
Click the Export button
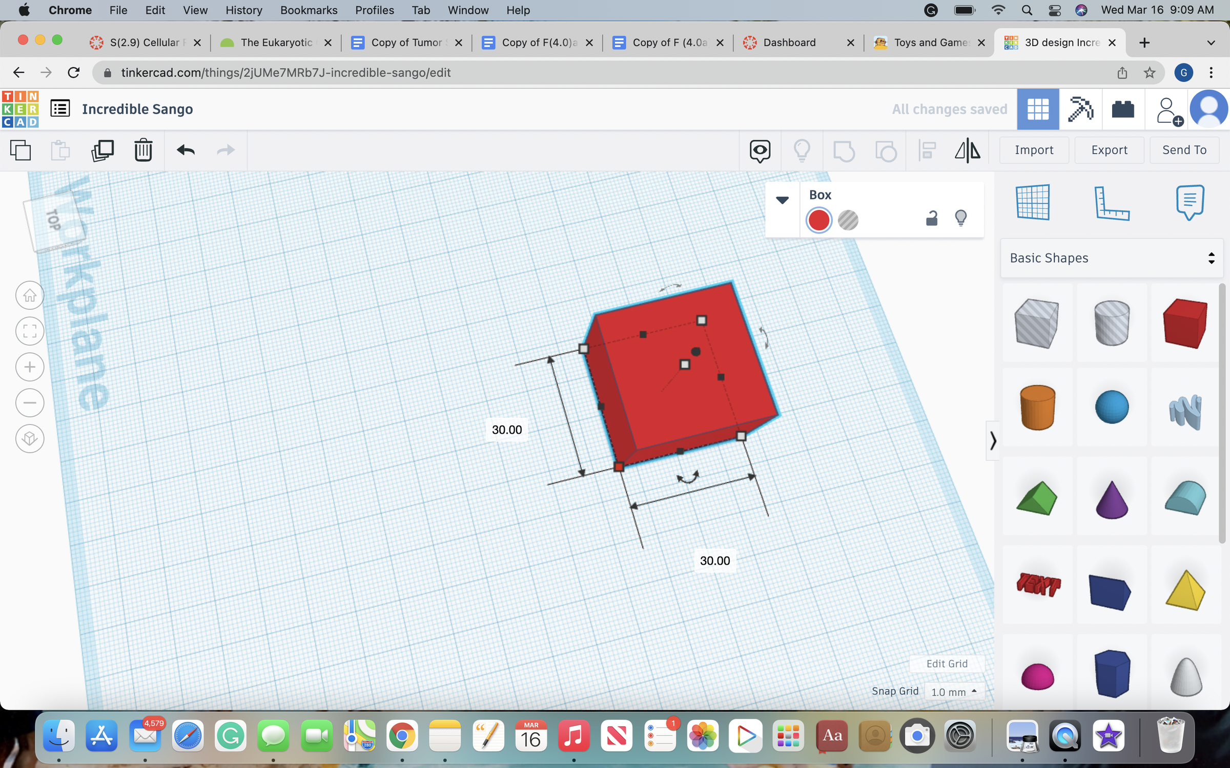(1109, 150)
